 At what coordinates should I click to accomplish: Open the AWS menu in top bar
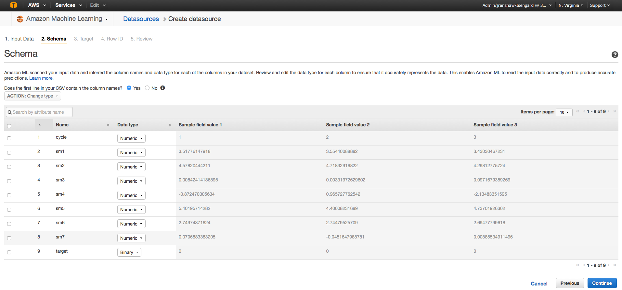point(37,5)
